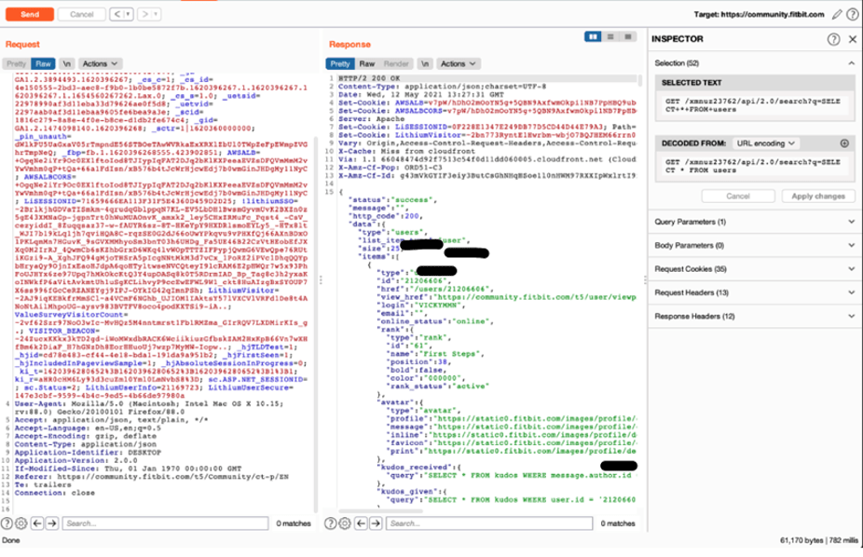The image size is (863, 557).
Task: Open Actions dropdown in Response panel
Action: 458,63
